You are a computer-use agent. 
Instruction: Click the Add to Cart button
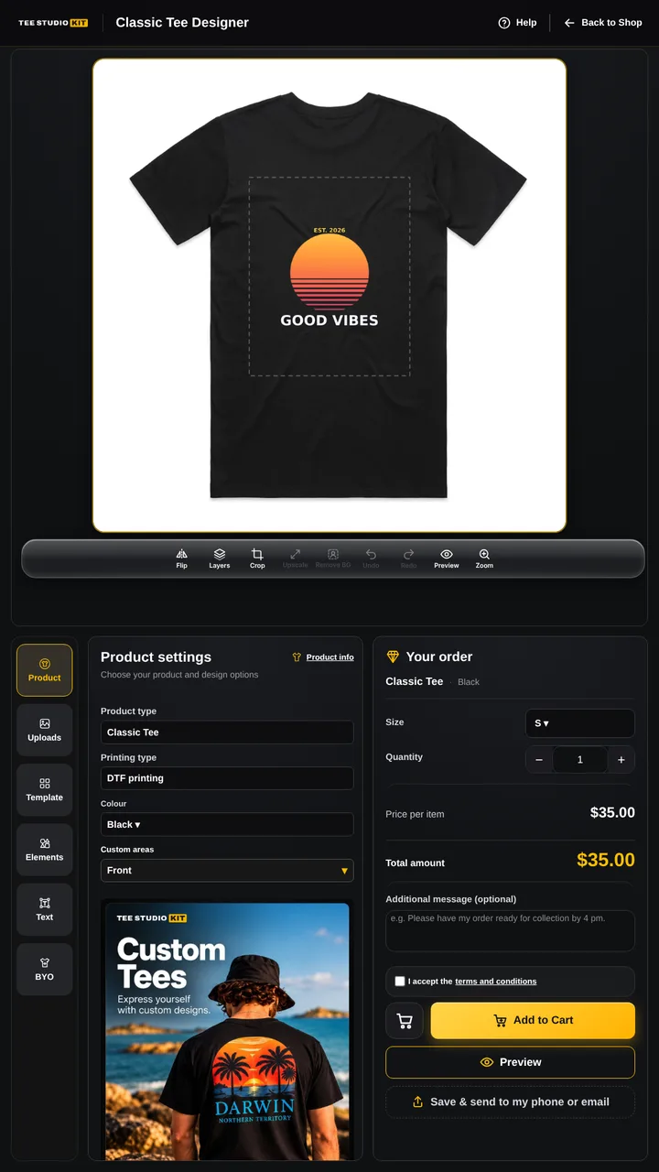coord(533,1020)
